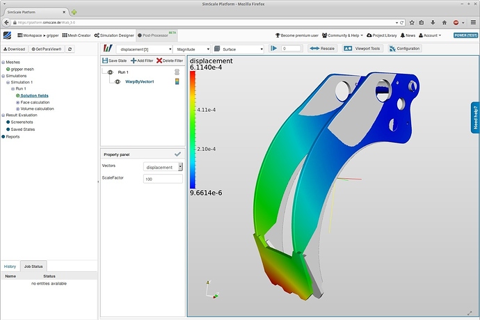Open the Mesh Creator tab
This screenshot has height=320, width=480.
pos(77,35)
